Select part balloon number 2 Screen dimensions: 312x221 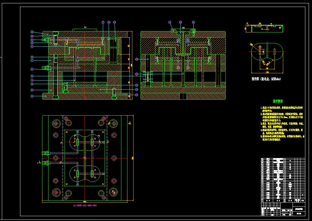[x=32, y=90]
